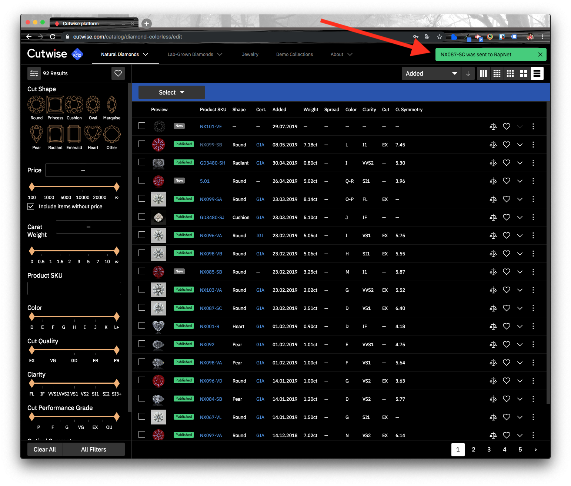571x486 pixels.
Task: Open the favorites heart in sidebar header
Action: 118,73
